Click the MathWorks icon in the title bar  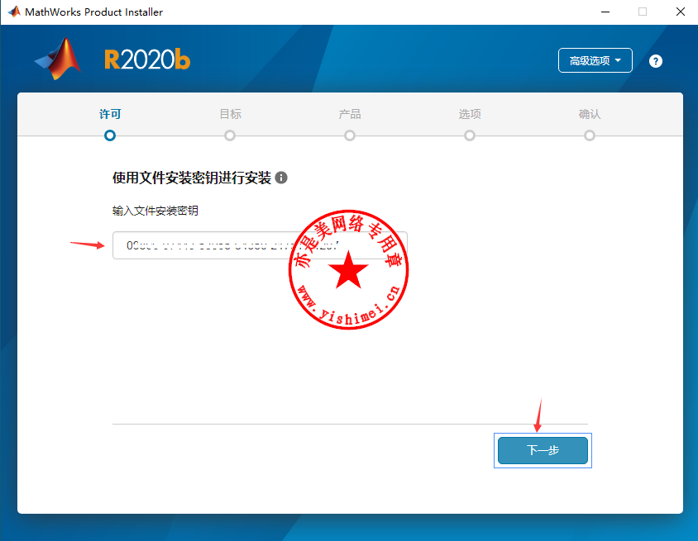[14, 12]
